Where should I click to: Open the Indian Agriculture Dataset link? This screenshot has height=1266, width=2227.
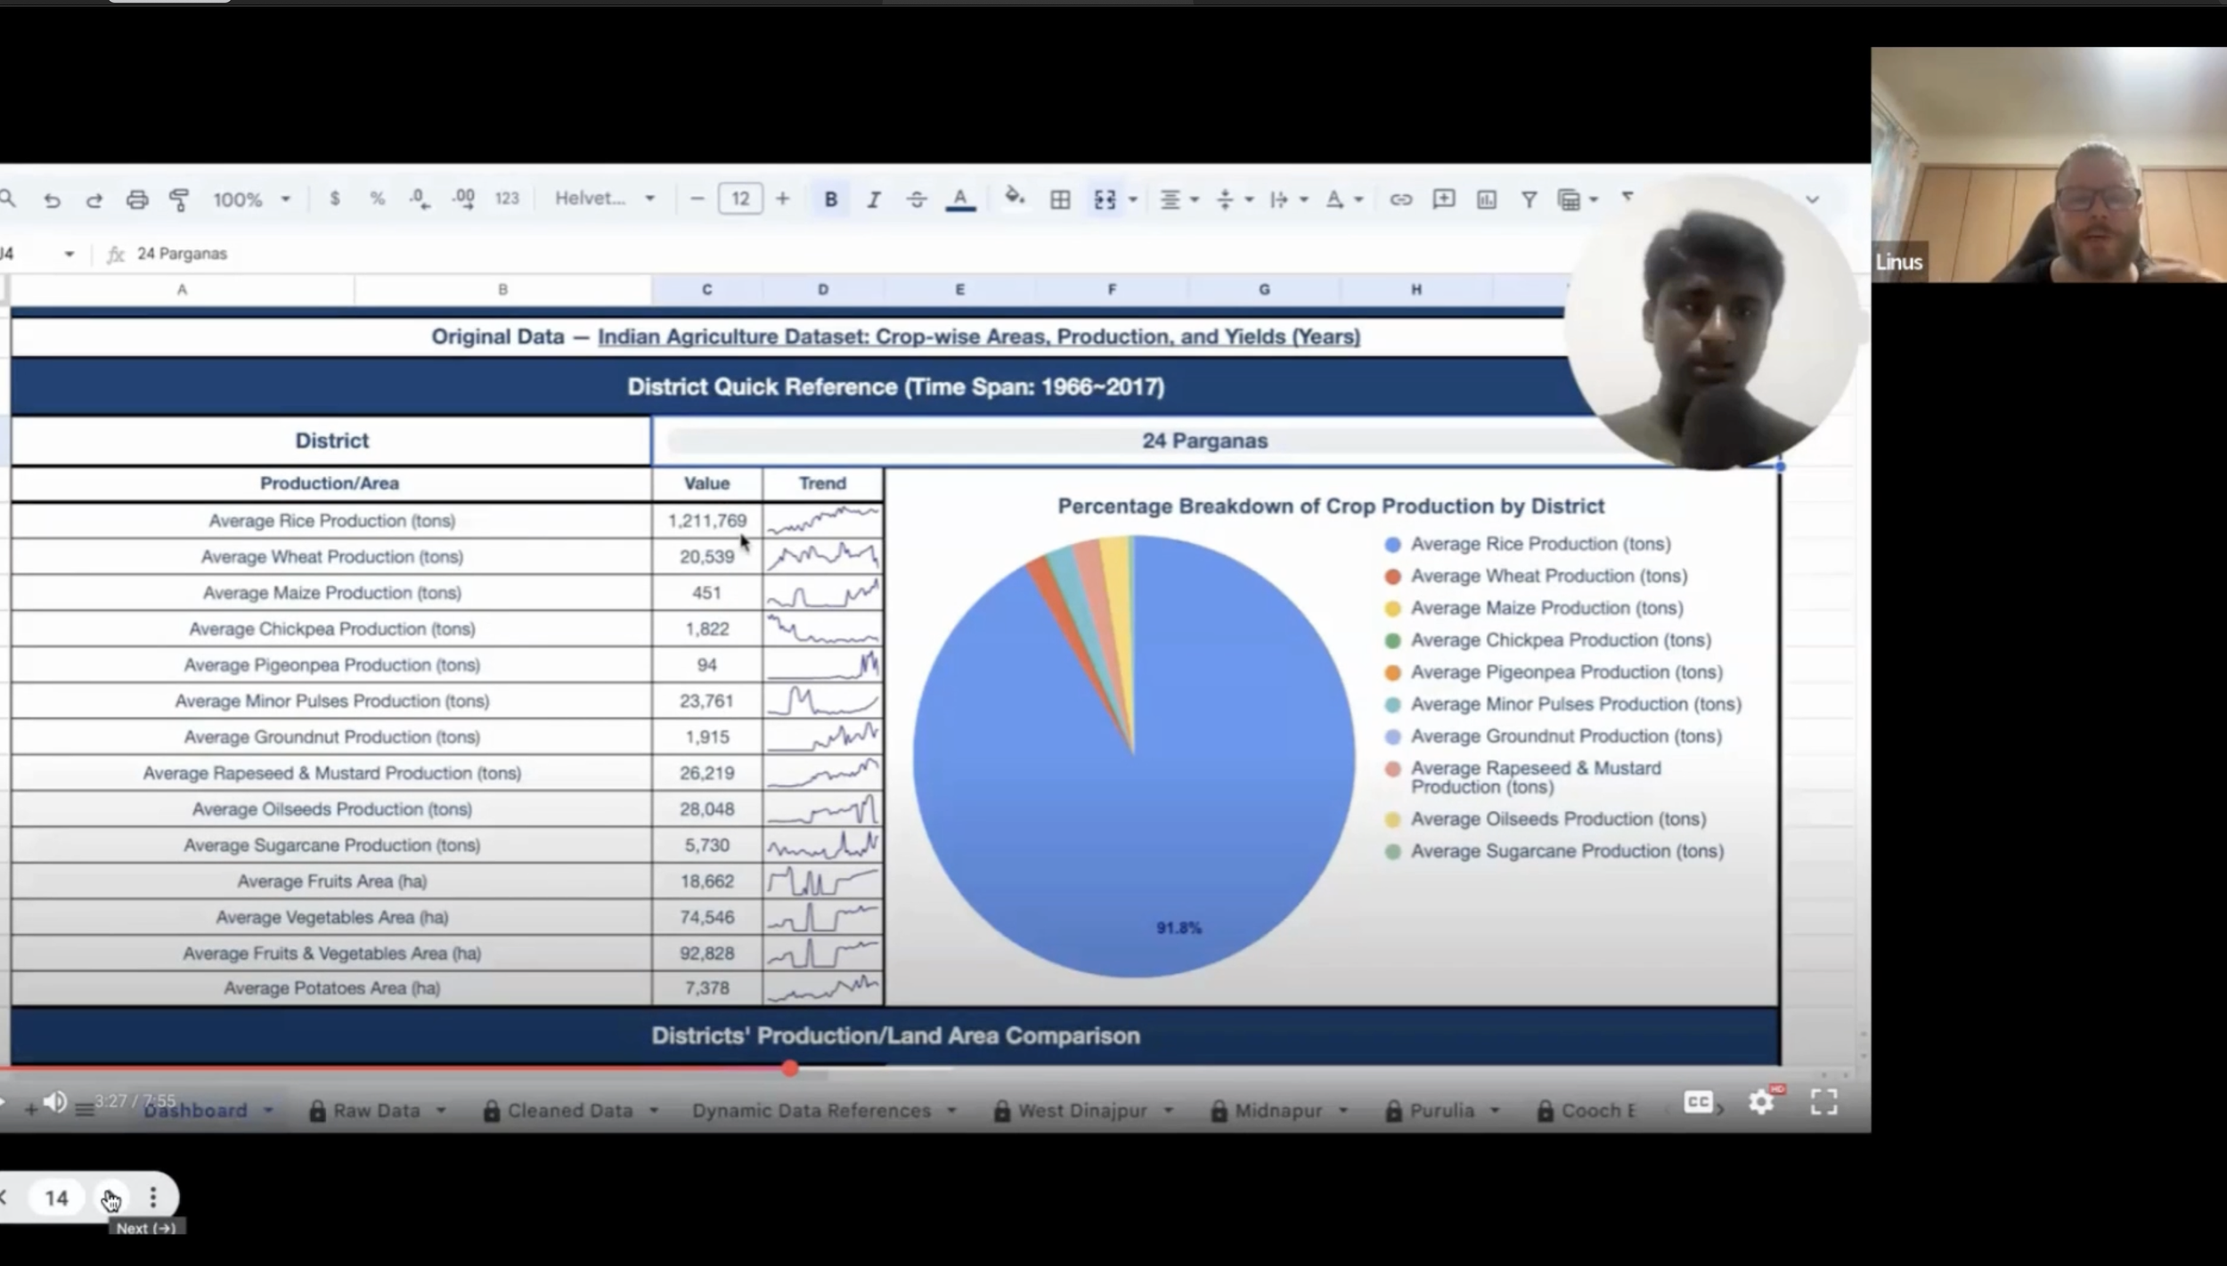(x=978, y=337)
